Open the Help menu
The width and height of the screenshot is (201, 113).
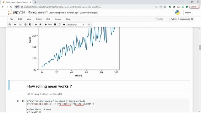pos(68,19)
